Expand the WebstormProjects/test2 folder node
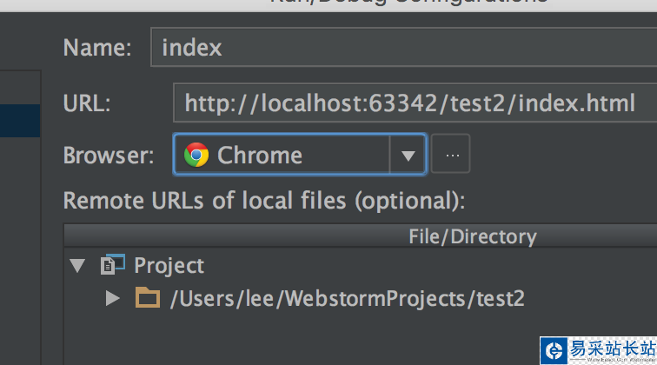Image resolution: width=657 pixels, height=365 pixels. pos(112,299)
